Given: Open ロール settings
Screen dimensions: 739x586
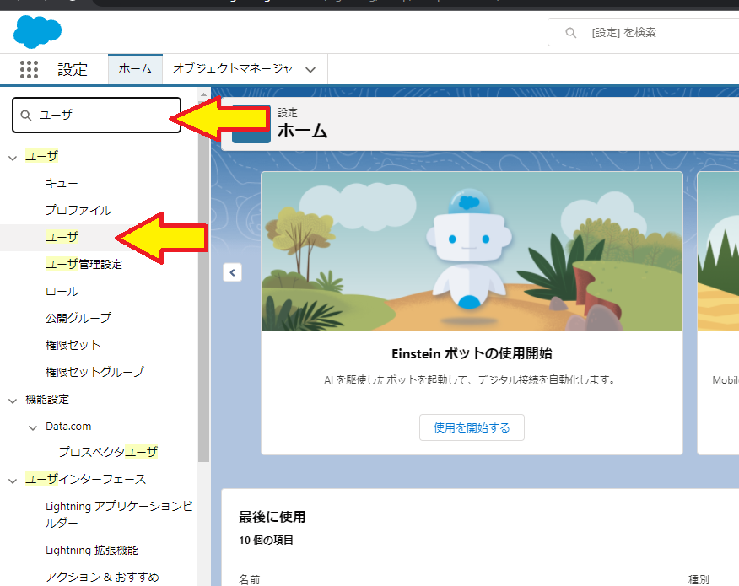Looking at the screenshot, I should (x=62, y=291).
